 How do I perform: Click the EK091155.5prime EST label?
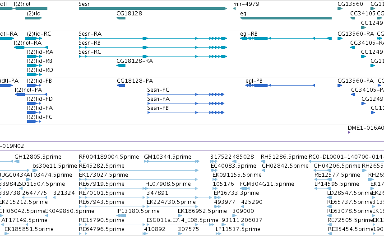pyautogui.click(x=237, y=175)
